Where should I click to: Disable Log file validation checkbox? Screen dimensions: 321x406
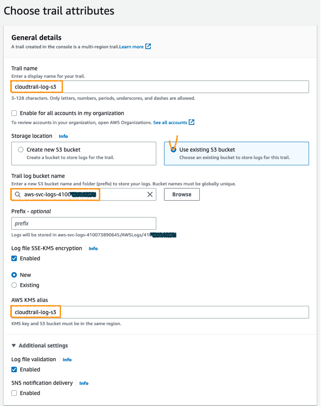click(14, 369)
